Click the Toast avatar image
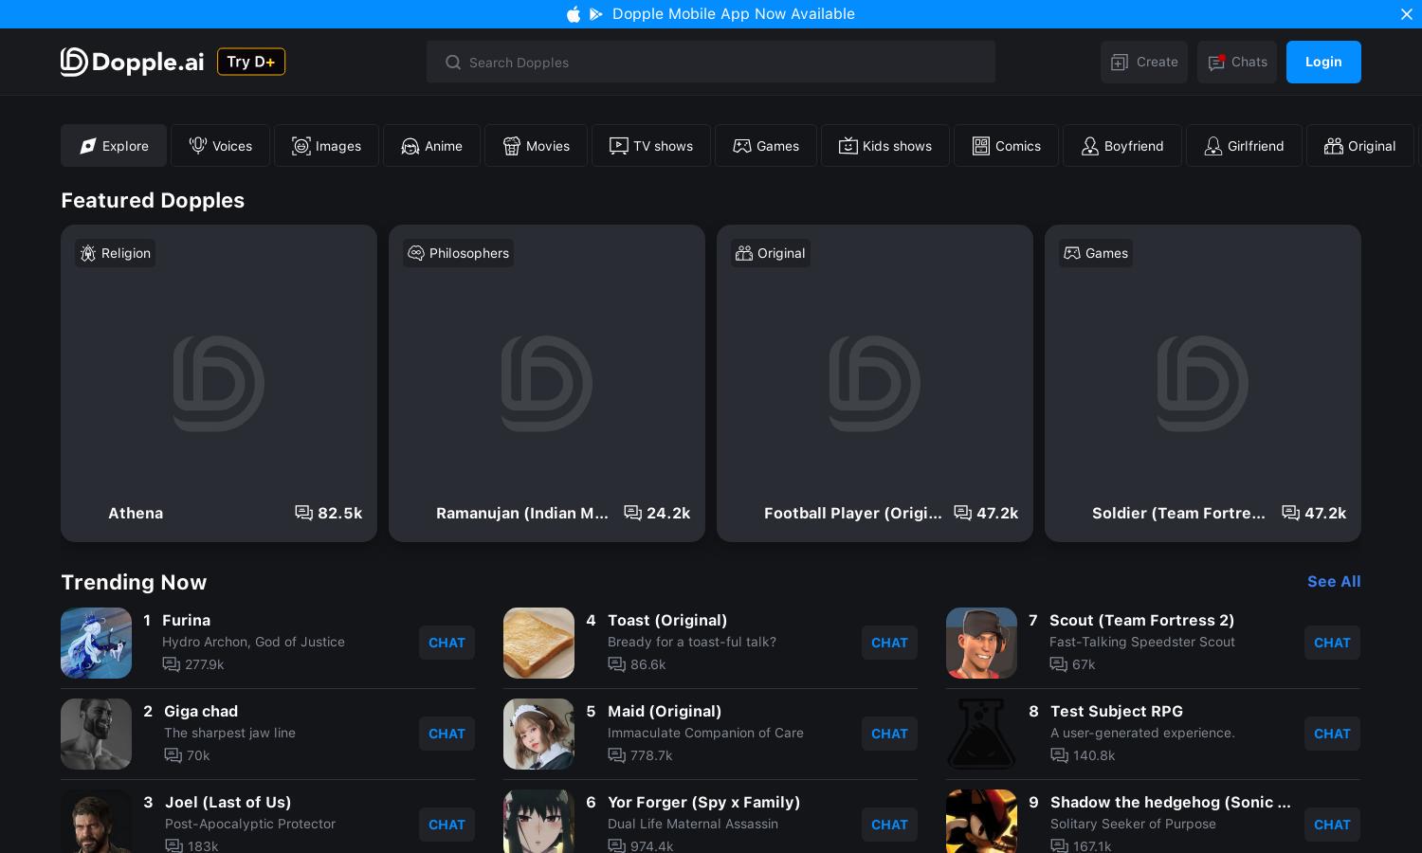Viewport: 1422px width, 853px height. pyautogui.click(x=538, y=643)
